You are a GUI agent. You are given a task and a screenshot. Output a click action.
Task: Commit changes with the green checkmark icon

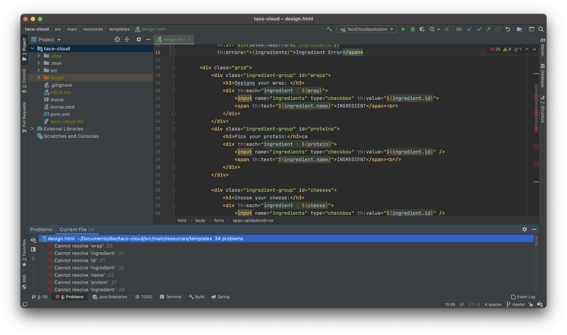[x=479, y=29]
